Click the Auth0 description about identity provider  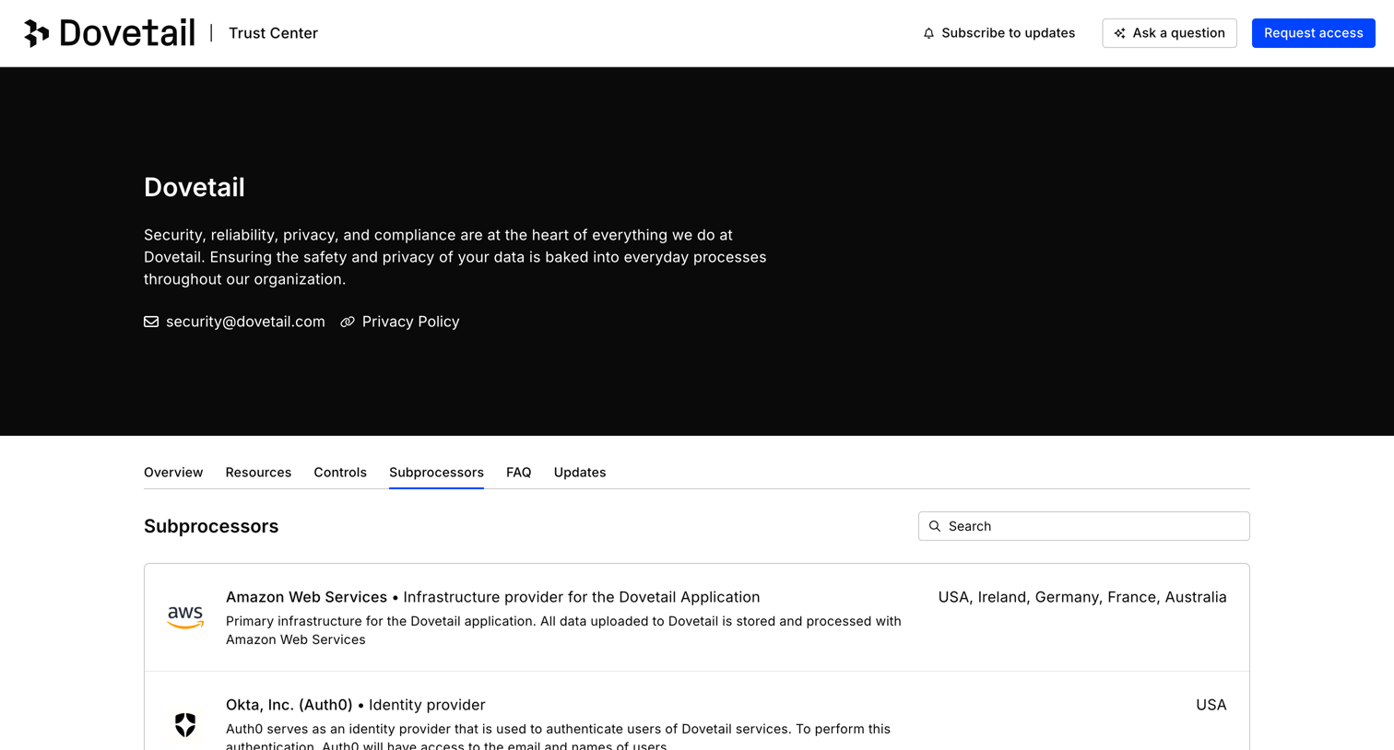[558, 737]
